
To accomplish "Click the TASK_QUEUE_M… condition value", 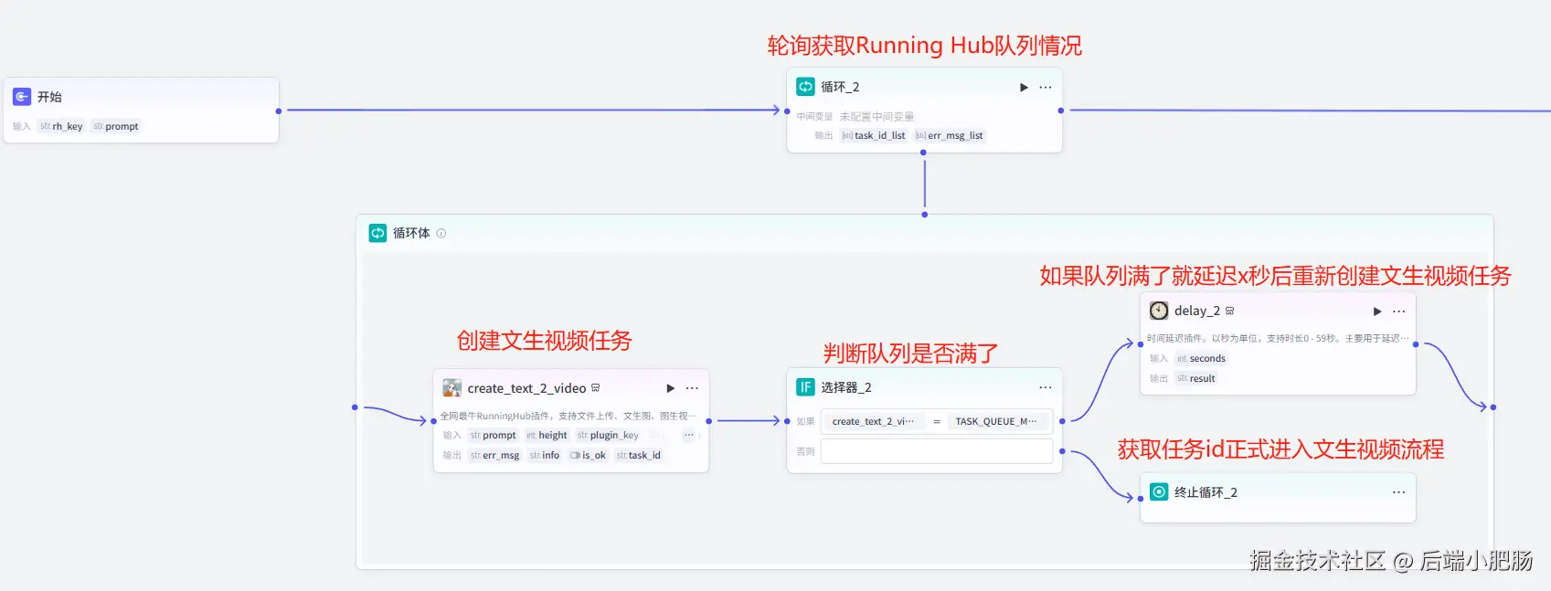I will click(x=996, y=421).
